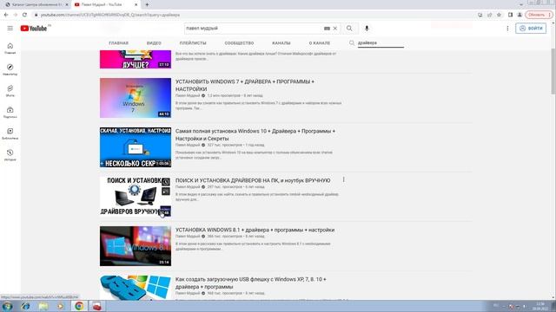Open a new browser tab
The height and width of the screenshot is (312, 556).
[x=147, y=4]
